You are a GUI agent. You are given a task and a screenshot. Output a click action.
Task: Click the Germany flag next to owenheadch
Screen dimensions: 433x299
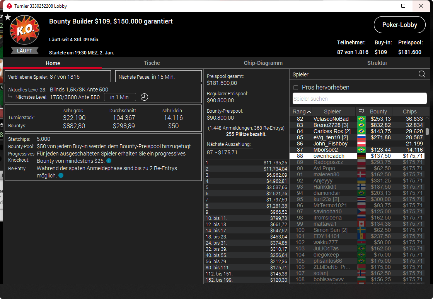pyautogui.click(x=361, y=156)
